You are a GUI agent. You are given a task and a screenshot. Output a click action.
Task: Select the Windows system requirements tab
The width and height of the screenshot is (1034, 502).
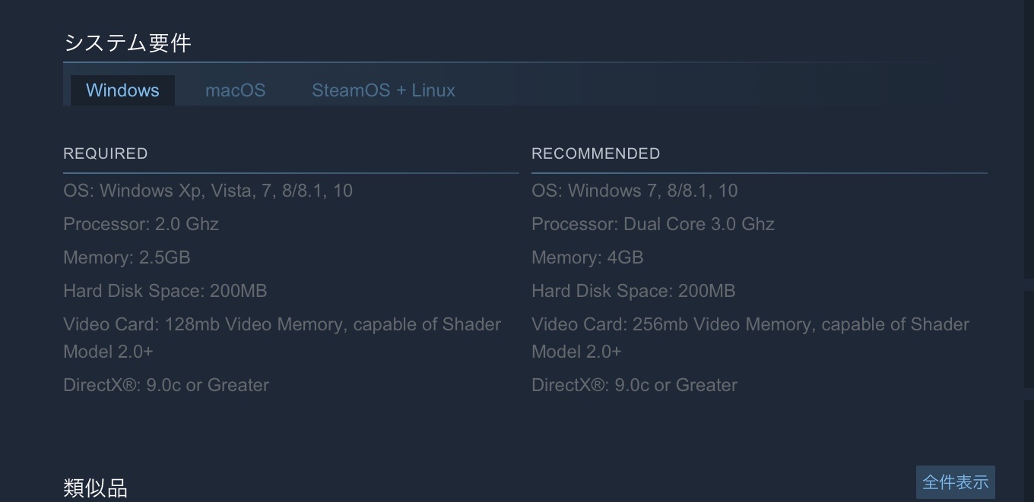[x=122, y=90]
